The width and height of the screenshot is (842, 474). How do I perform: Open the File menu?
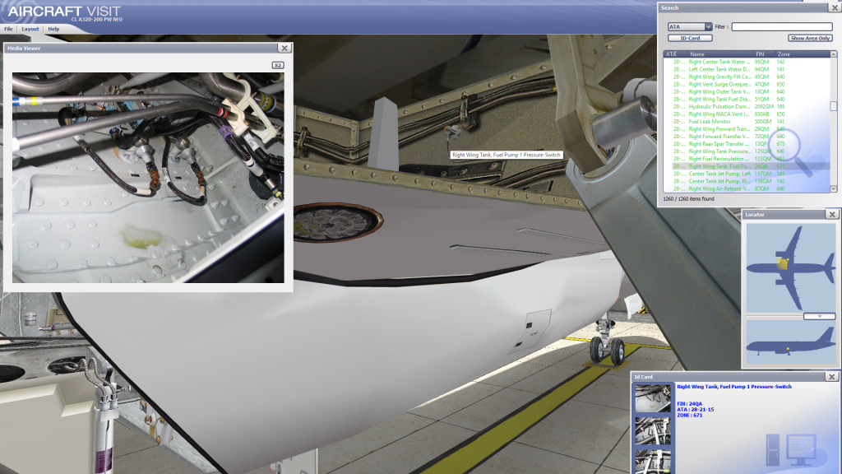(8, 29)
